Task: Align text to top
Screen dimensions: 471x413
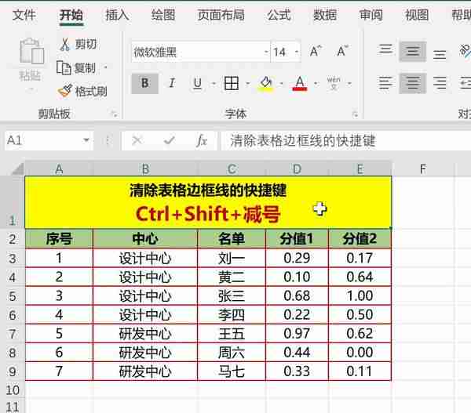Action: 385,49
